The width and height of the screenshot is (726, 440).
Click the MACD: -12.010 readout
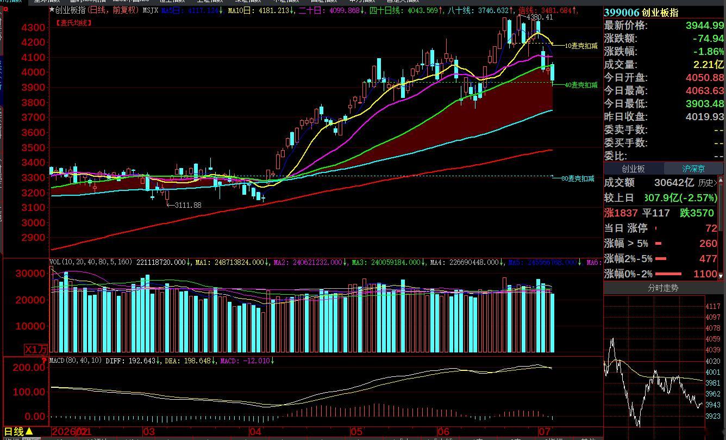pos(245,361)
